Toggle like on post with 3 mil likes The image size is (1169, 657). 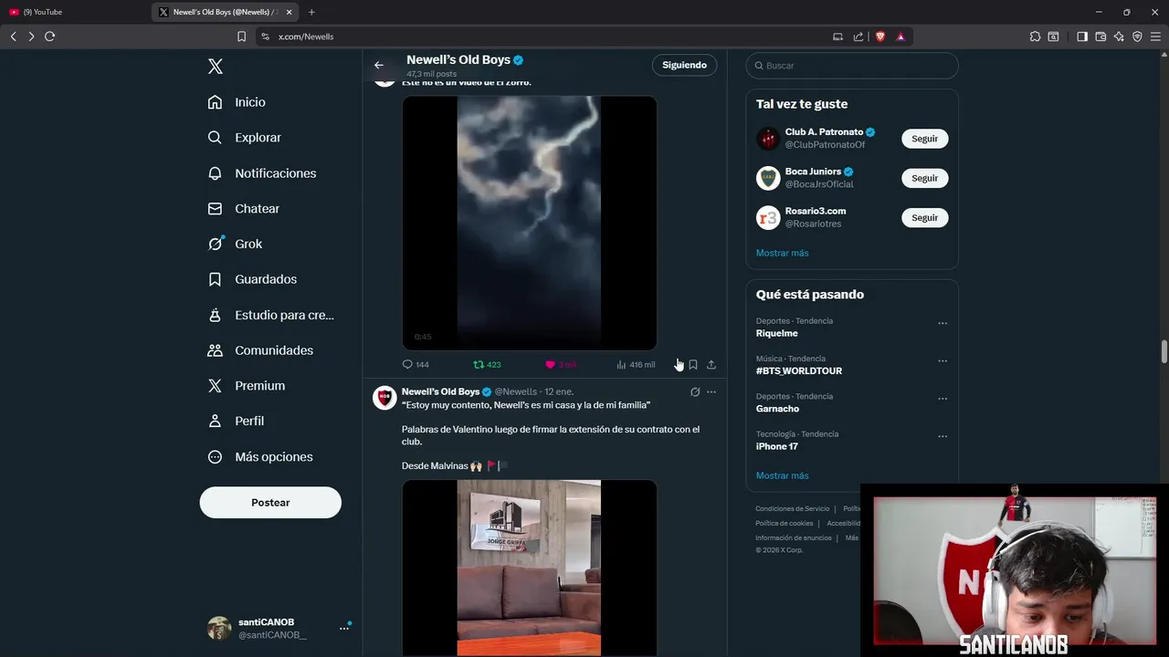pyautogui.click(x=560, y=364)
